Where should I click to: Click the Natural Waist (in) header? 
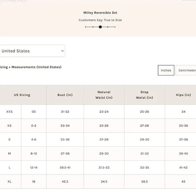click(104, 95)
